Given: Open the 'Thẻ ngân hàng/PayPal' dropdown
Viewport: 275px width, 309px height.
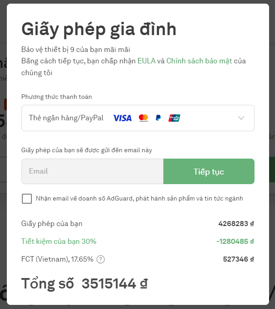Looking at the screenshot, I should tap(138, 118).
